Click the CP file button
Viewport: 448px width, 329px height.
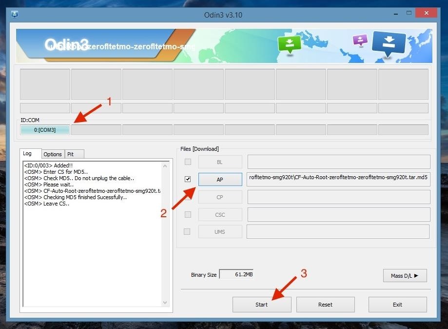[x=220, y=197]
